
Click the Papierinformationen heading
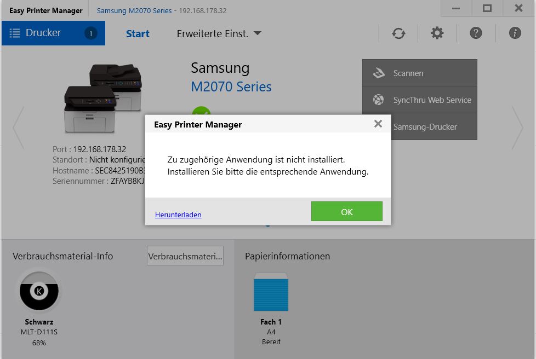click(x=287, y=256)
